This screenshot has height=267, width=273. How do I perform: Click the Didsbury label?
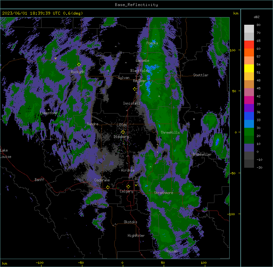tap(121, 137)
